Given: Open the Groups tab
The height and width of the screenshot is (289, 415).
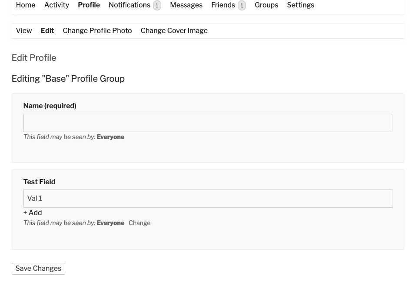Looking at the screenshot, I should coord(266,5).
